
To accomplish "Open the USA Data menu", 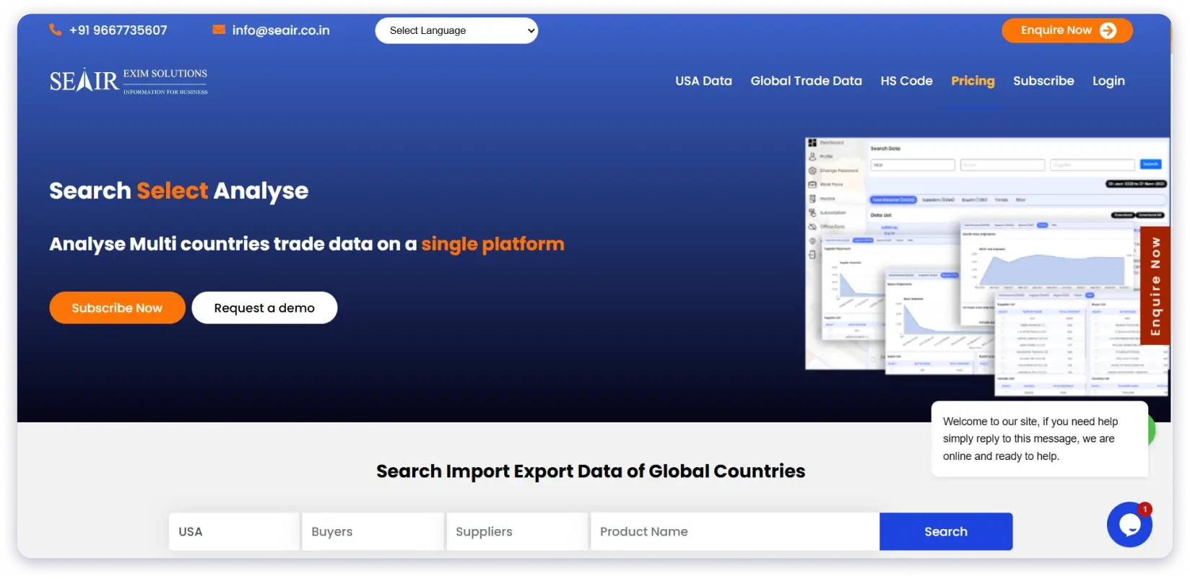I will [x=703, y=81].
